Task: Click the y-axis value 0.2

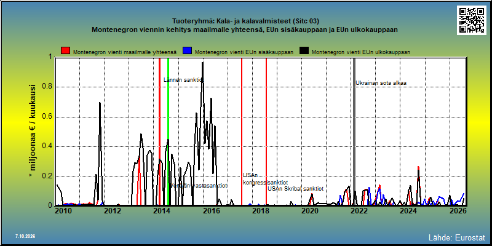Action: click(x=47, y=177)
